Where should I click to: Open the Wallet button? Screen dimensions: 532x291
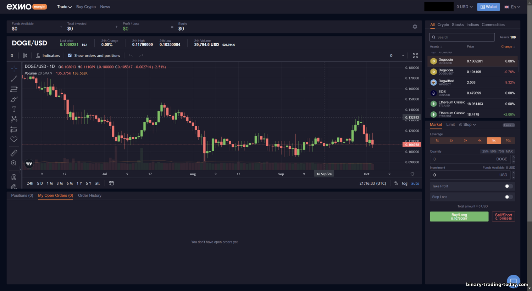point(488,7)
